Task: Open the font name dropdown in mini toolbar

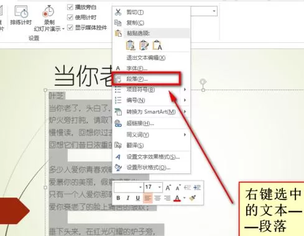Action: [x=140, y=188]
